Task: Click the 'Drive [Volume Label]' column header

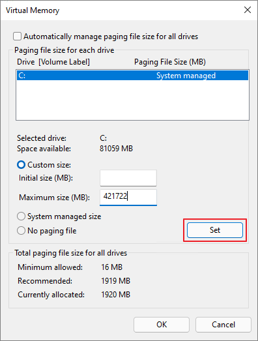Action: [x=53, y=62]
